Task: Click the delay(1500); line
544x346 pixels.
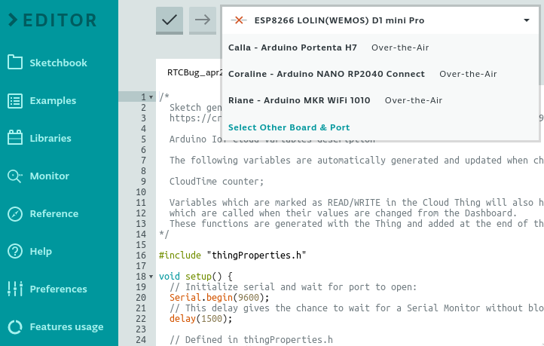Action: pos(200,319)
